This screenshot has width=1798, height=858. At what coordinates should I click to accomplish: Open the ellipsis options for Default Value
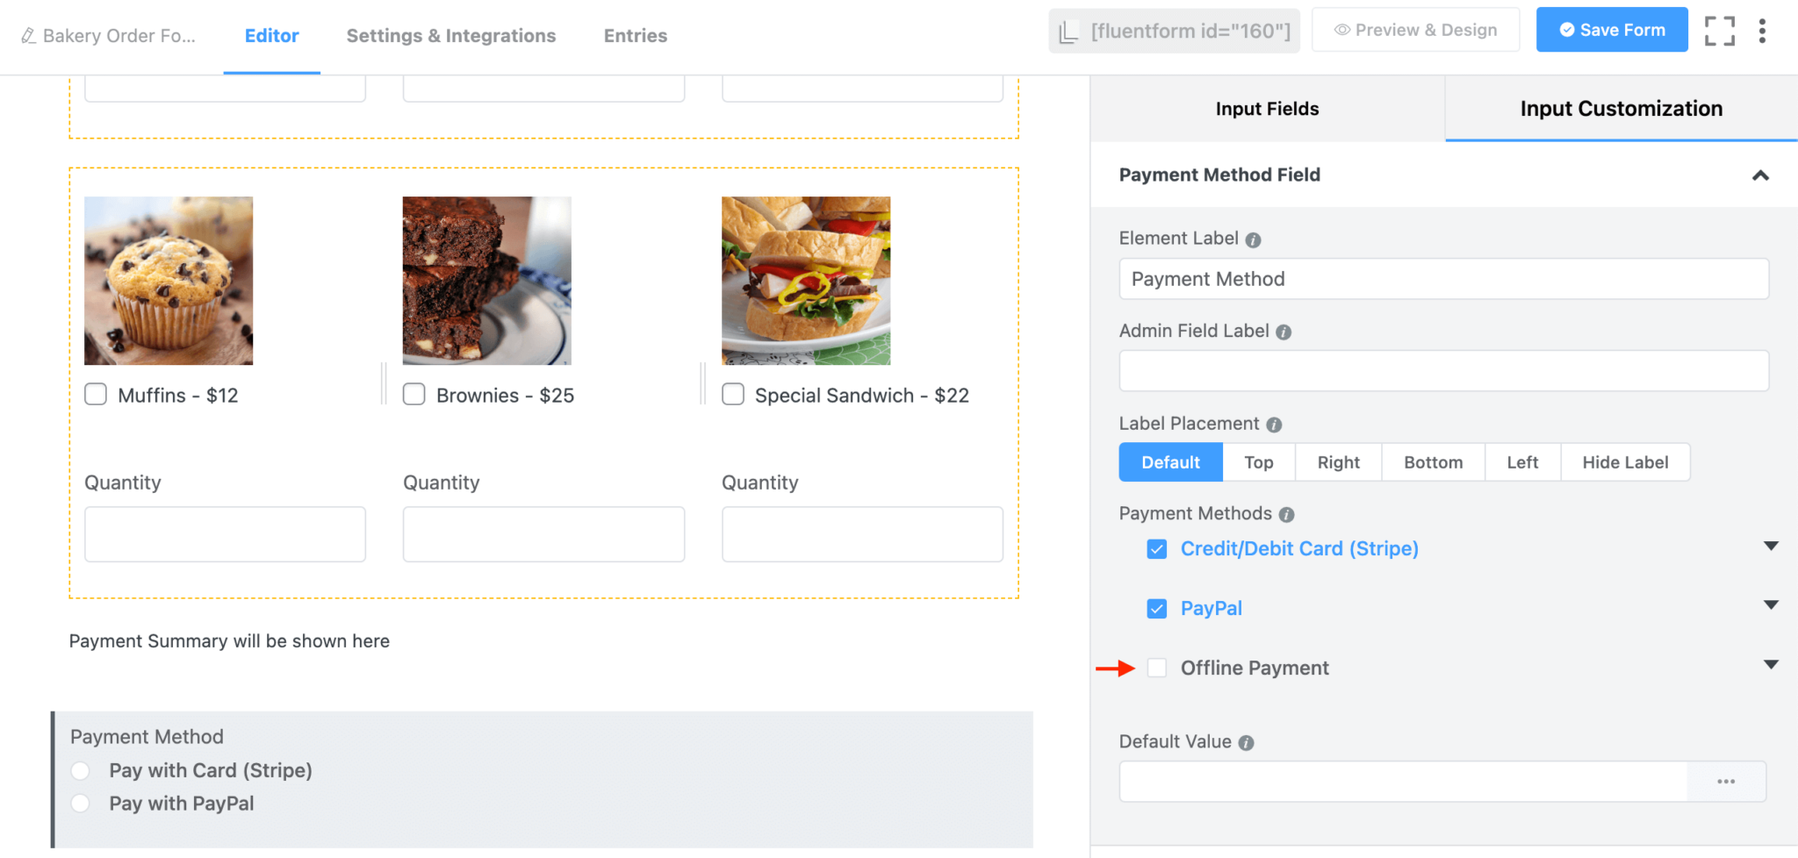coord(1727,781)
